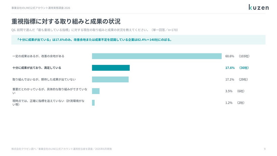Click the header text 事業会社のLINE公式アカウント運用実態調査 2026
277x156 pixels.
(x=41, y=8)
